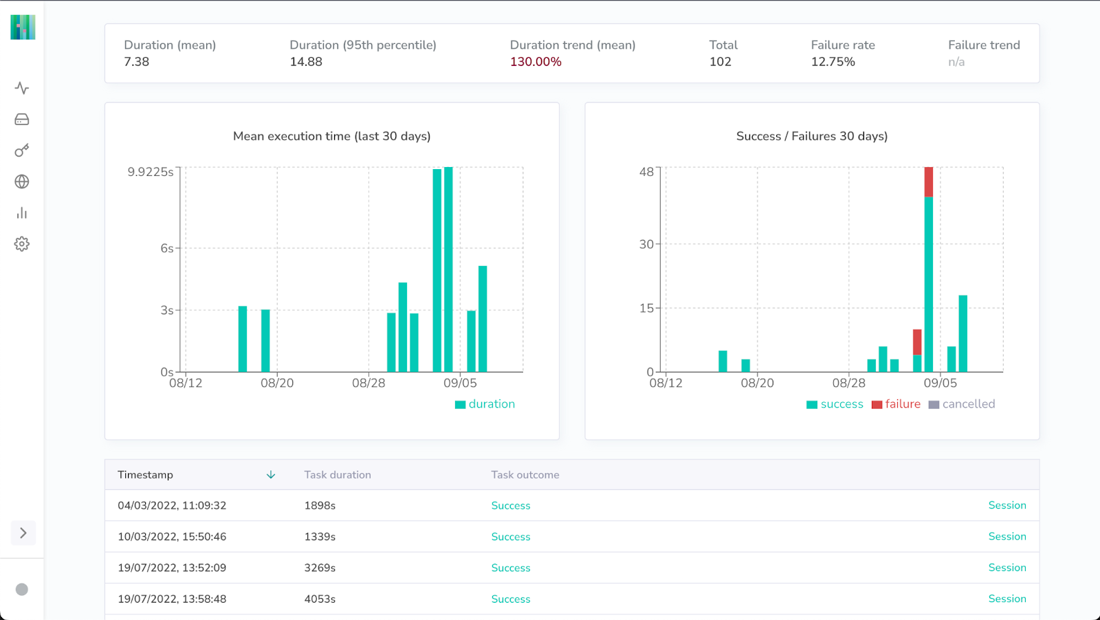Open the activity monitor sidebar icon
The width and height of the screenshot is (1100, 620).
(22, 88)
